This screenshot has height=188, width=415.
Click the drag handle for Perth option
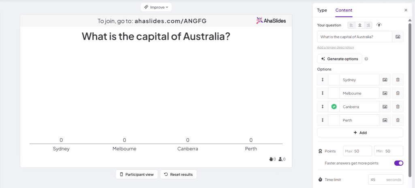322,120
